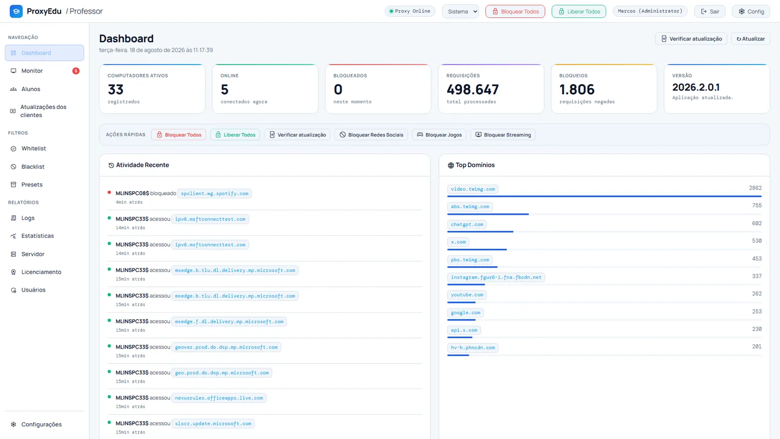This screenshot has width=780, height=439.
Task: Click the Estatísticas chart icon
Action: pyautogui.click(x=14, y=236)
